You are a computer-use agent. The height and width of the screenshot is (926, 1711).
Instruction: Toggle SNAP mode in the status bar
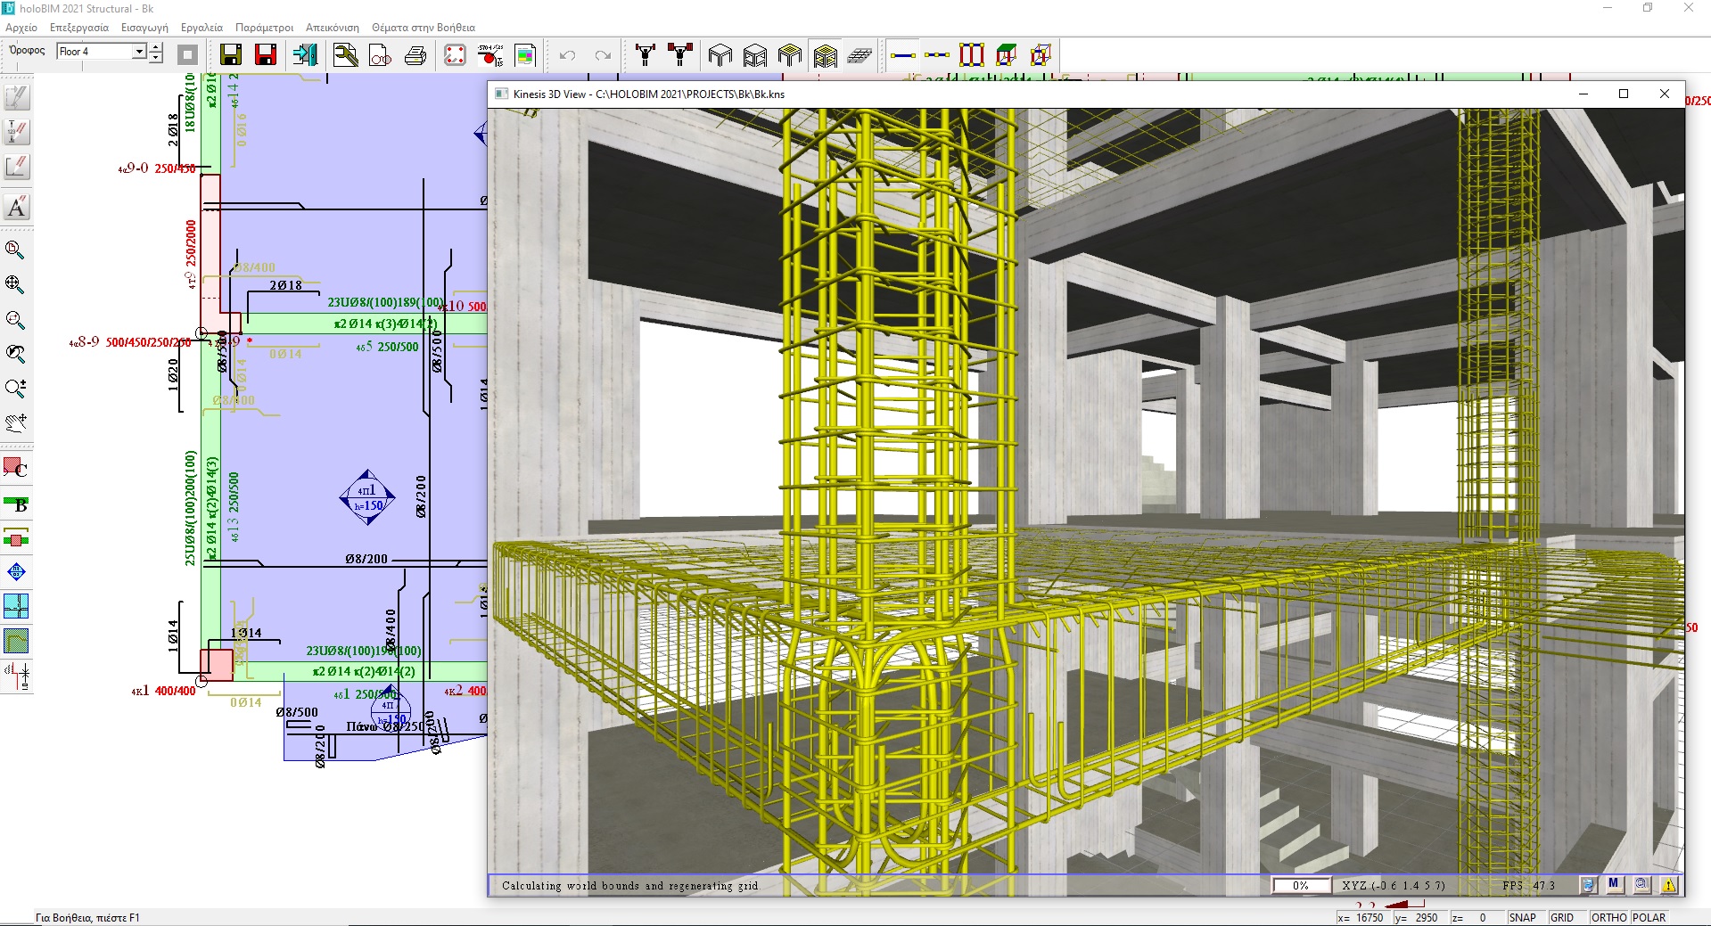click(x=1523, y=917)
